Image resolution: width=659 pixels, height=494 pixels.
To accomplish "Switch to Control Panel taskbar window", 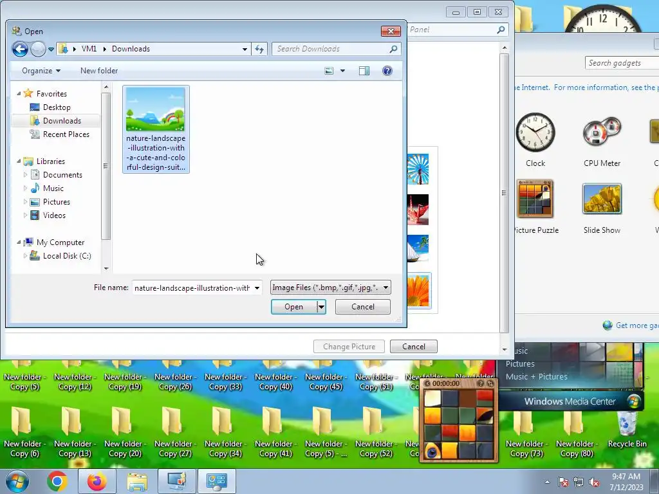I will (x=216, y=481).
